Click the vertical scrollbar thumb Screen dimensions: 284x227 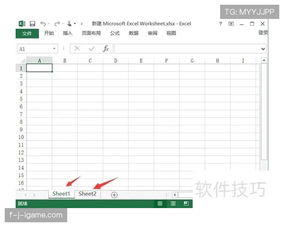point(264,111)
